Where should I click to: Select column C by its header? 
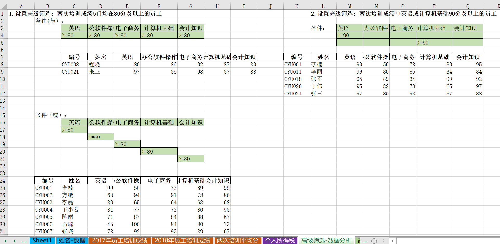click(74, 6)
